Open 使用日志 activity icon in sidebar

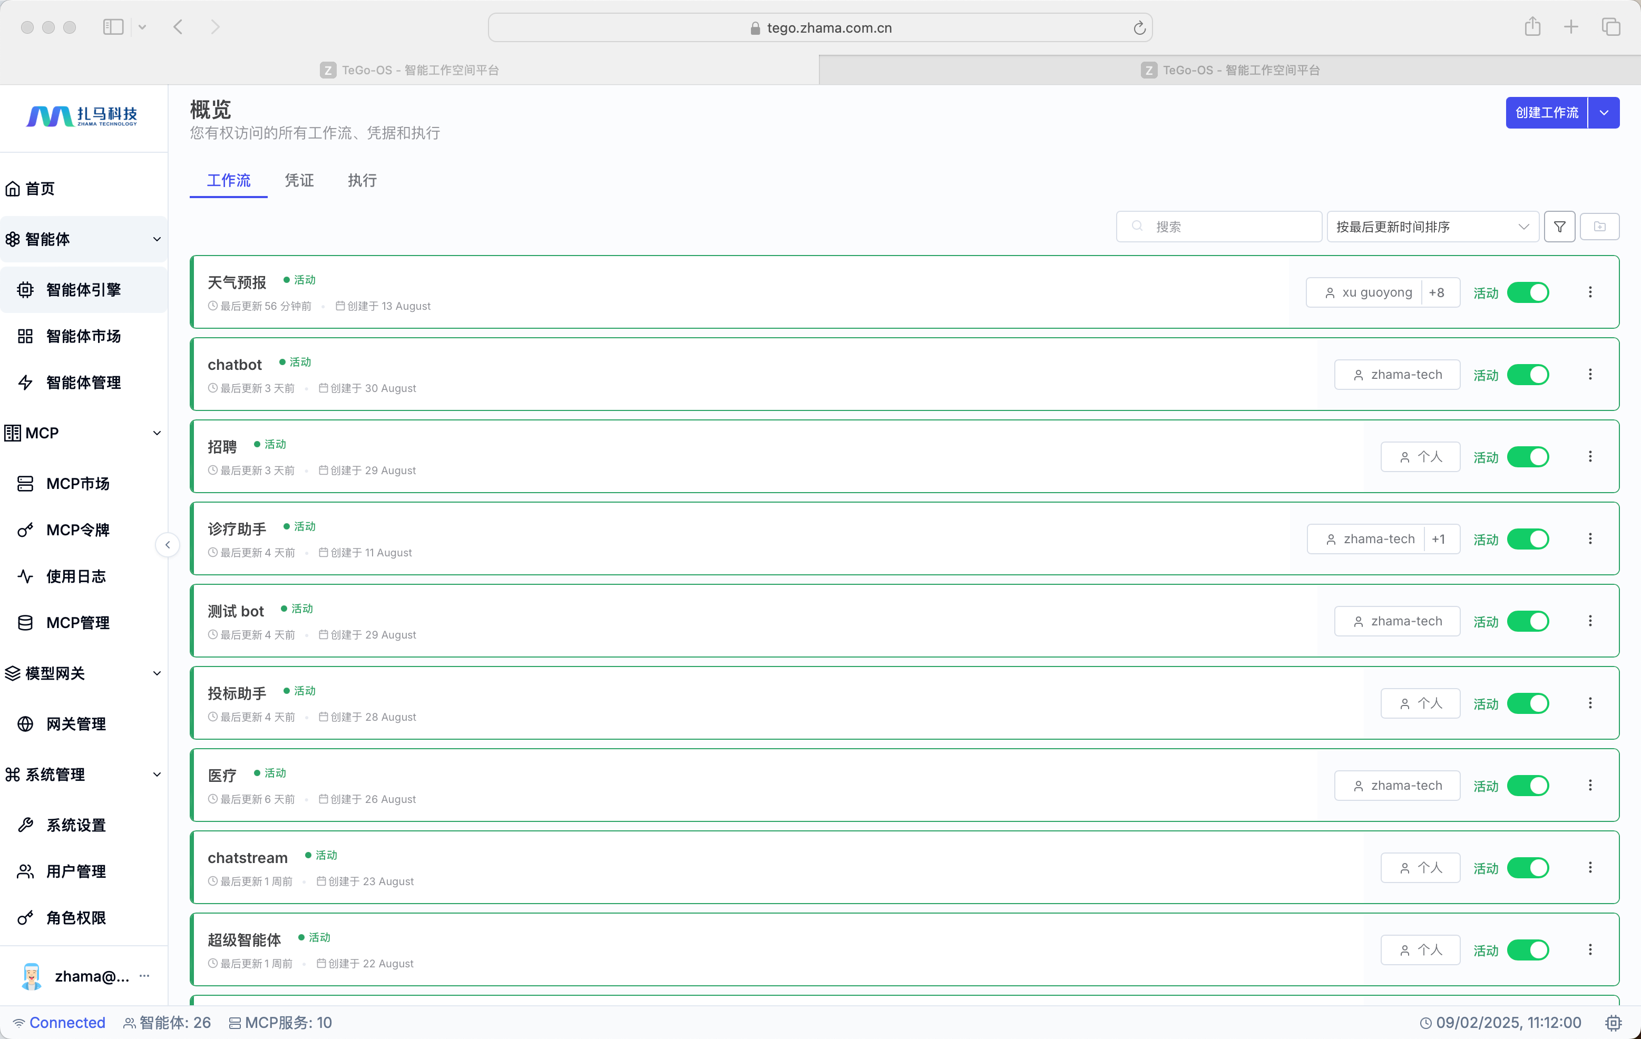25,576
